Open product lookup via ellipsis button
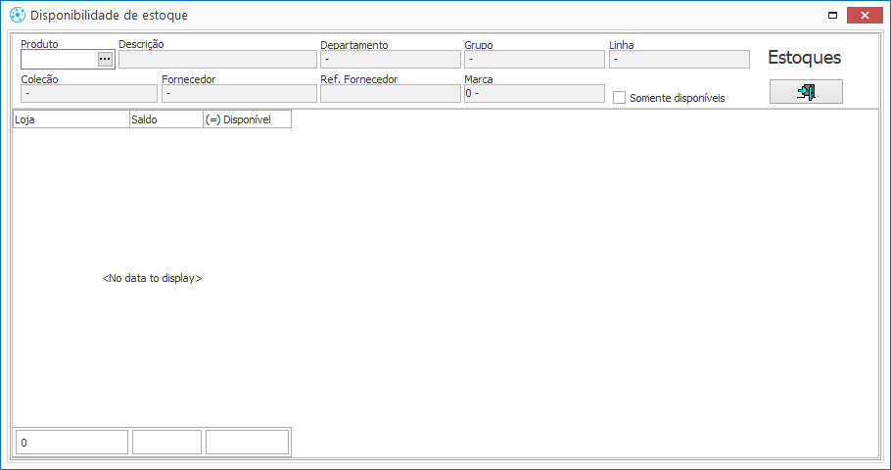Image resolution: width=891 pixels, height=470 pixels. point(105,59)
